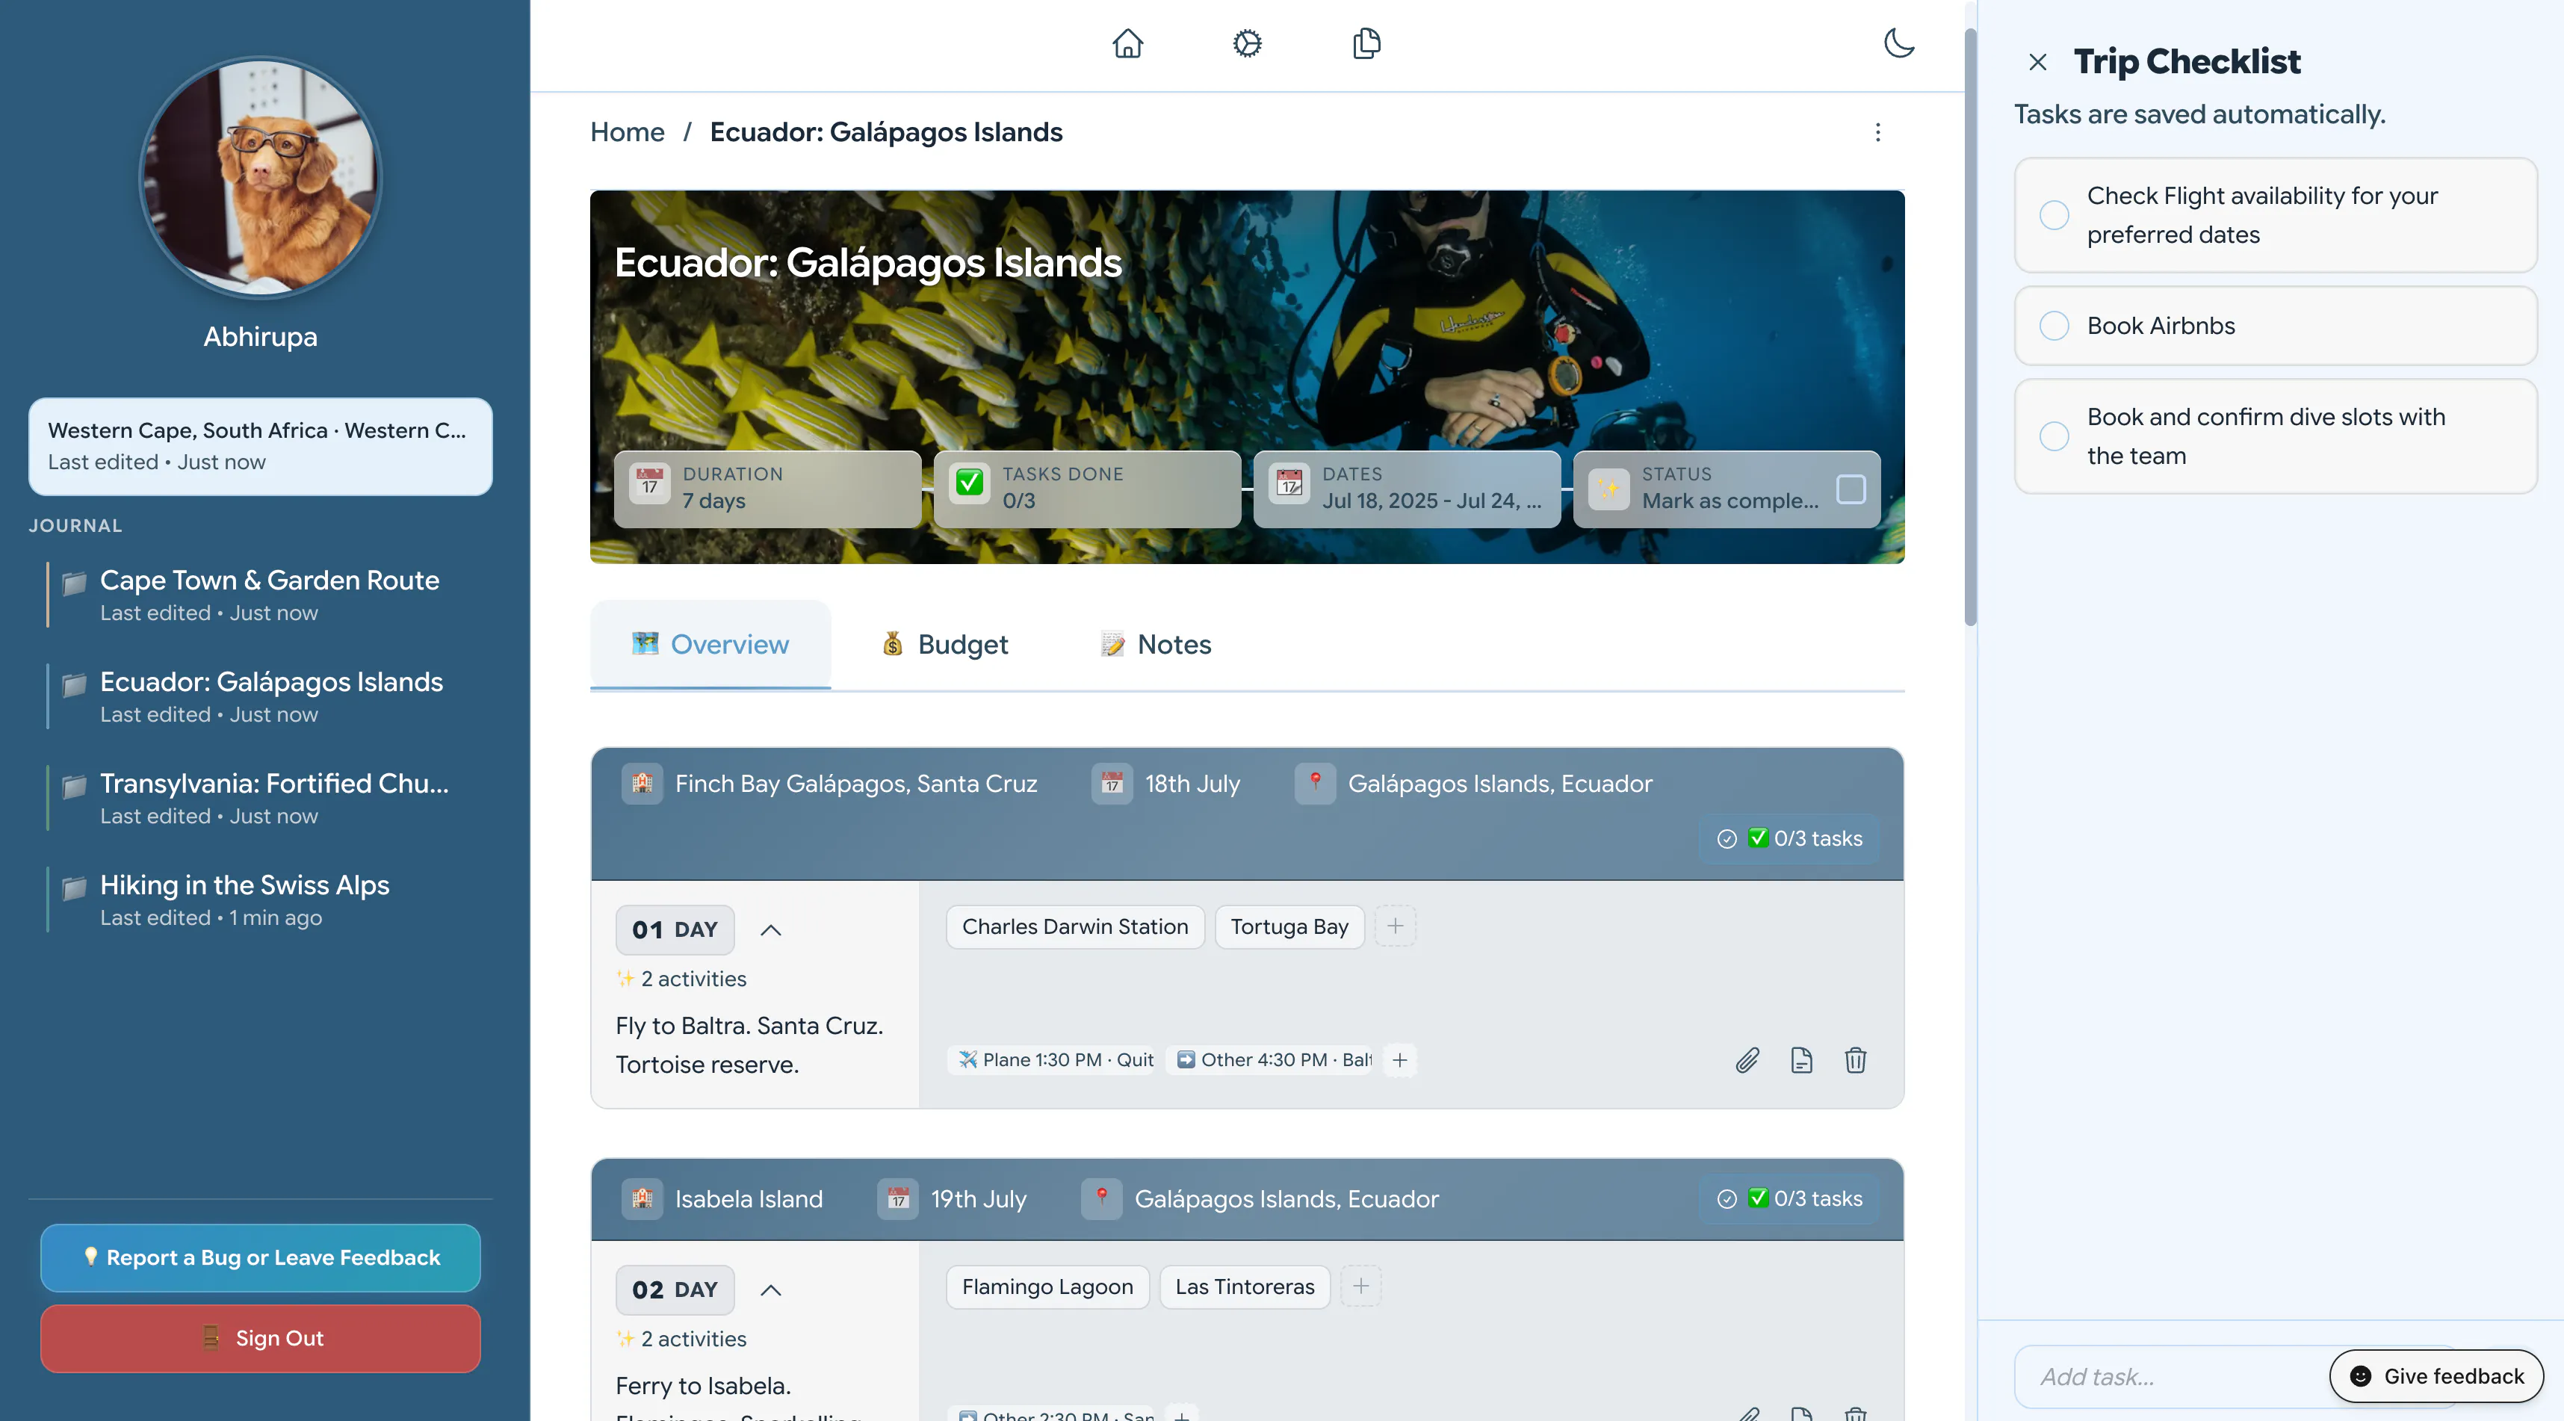Open the note document icon for Day 01
Image resolution: width=2564 pixels, height=1421 pixels.
tap(1801, 1061)
